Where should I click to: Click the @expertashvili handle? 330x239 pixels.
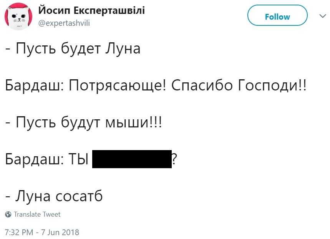64,23
